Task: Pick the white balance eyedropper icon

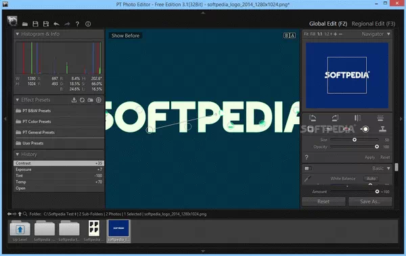Action: pos(308,178)
